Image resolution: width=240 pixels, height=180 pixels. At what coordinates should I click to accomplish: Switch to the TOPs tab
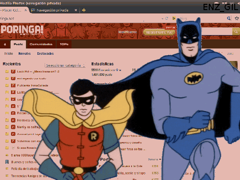[x=64, y=44]
